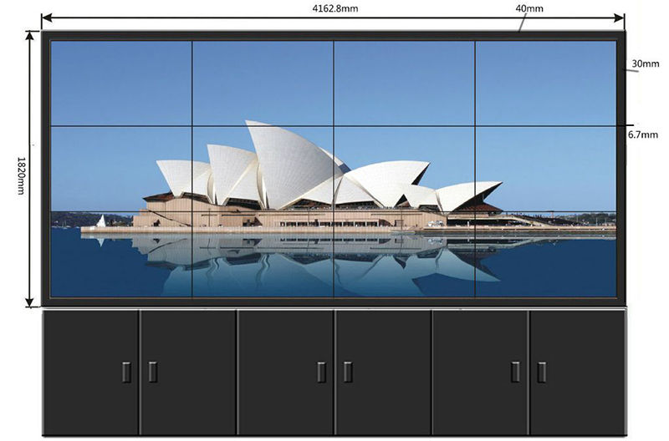Viewport: 669px width, 441px height.
Task: Click the top-left video wall panel
Action: click(121, 84)
